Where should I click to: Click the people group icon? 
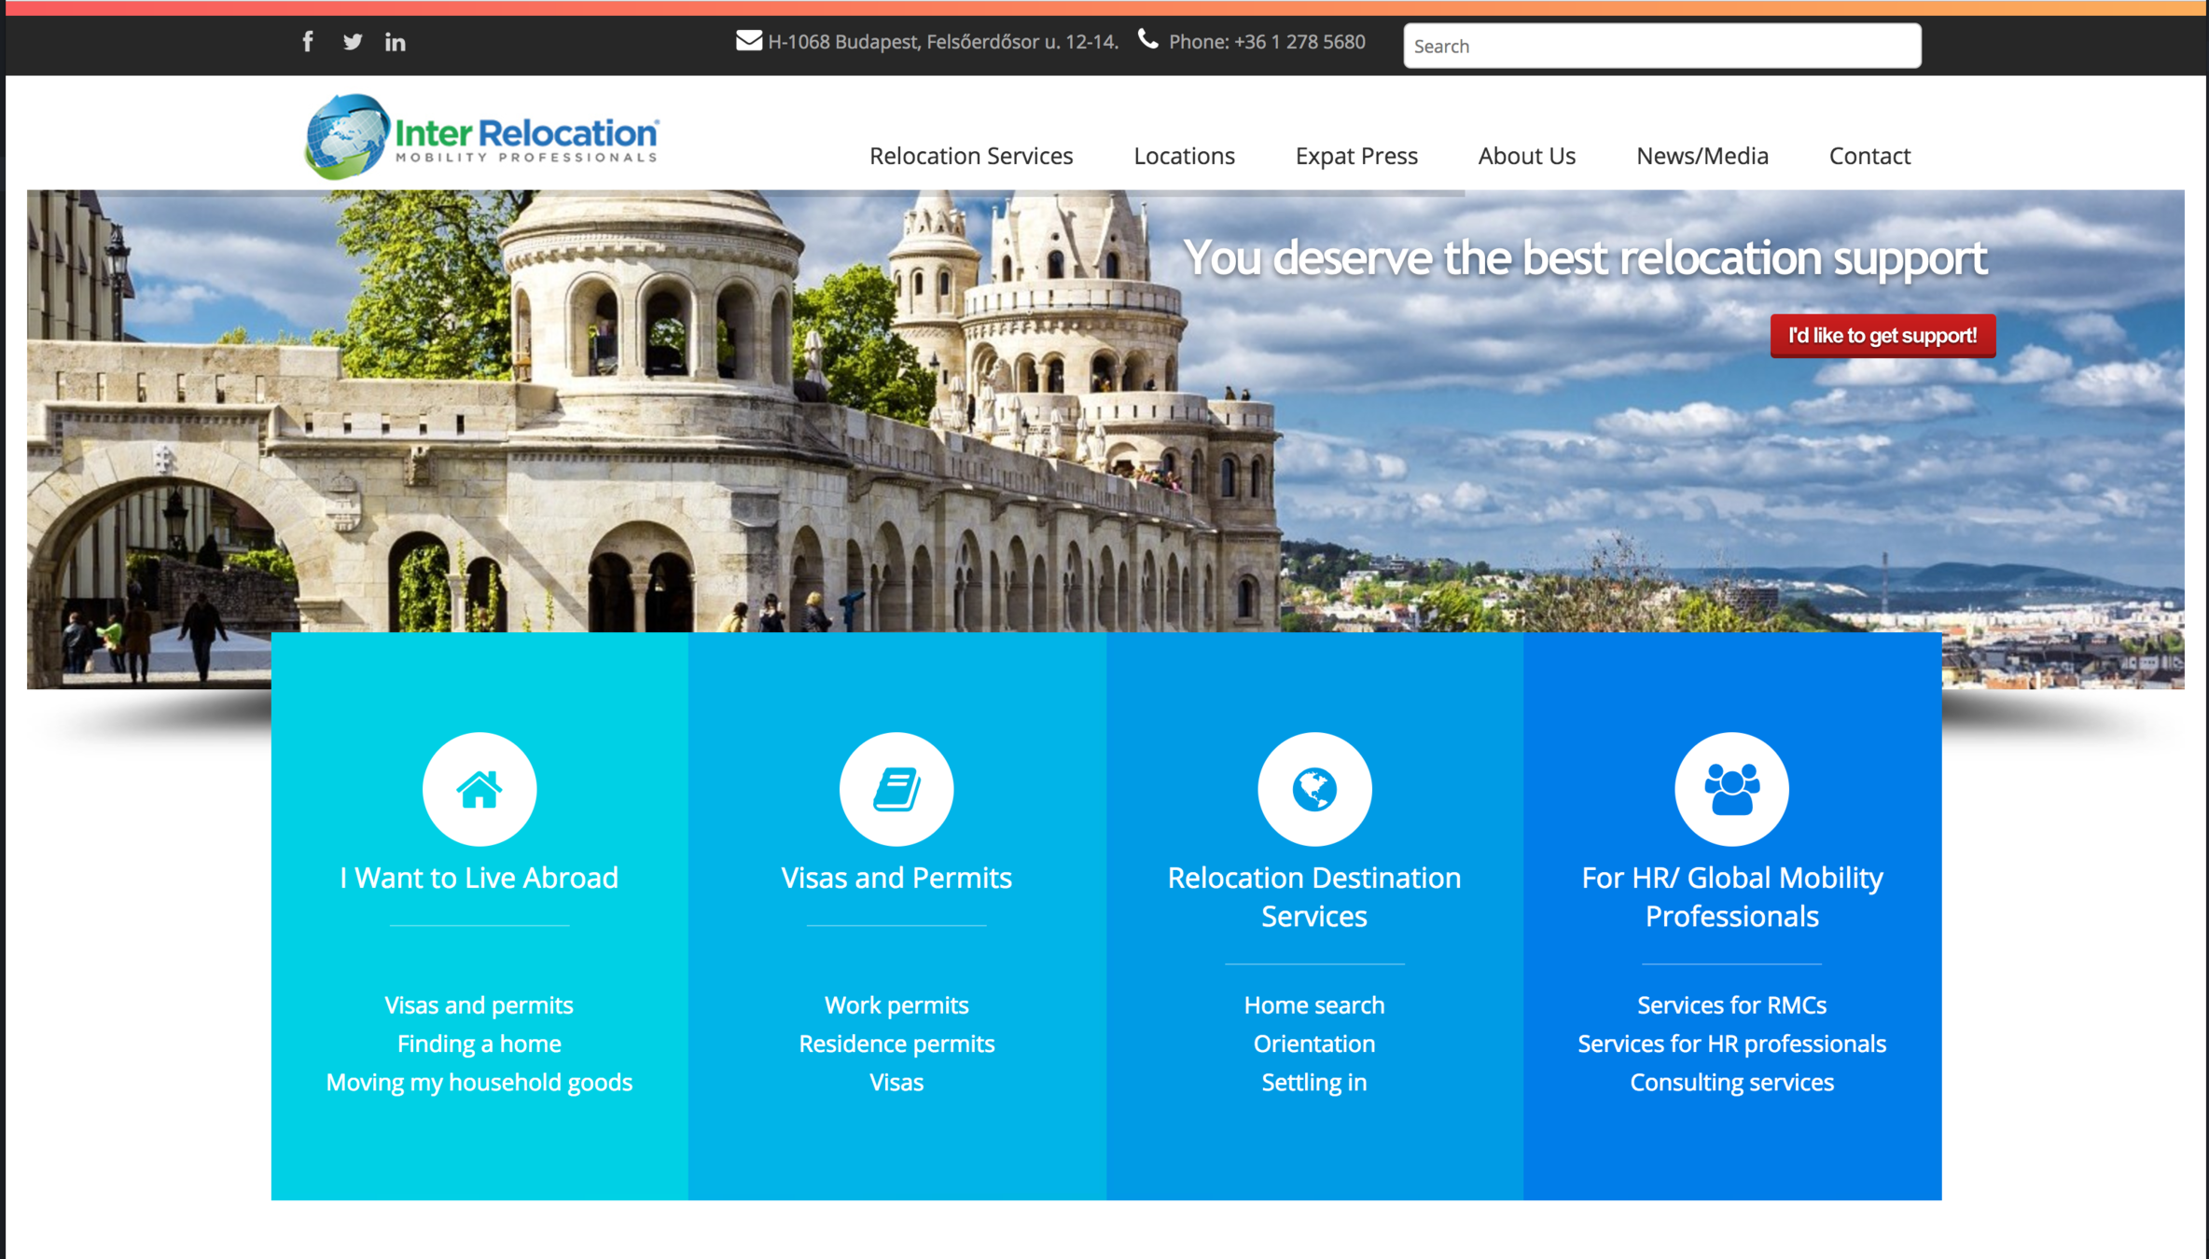click(1731, 789)
